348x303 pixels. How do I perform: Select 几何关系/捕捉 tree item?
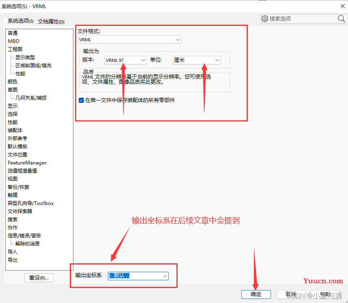pyautogui.click(x=31, y=98)
